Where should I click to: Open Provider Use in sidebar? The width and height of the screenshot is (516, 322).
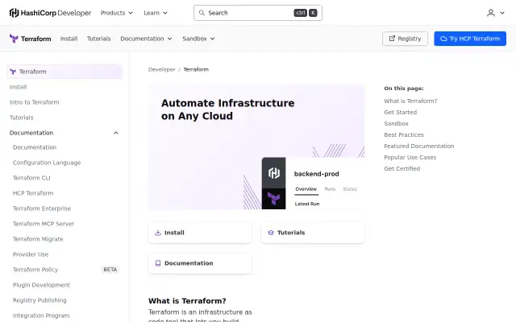[x=31, y=254]
